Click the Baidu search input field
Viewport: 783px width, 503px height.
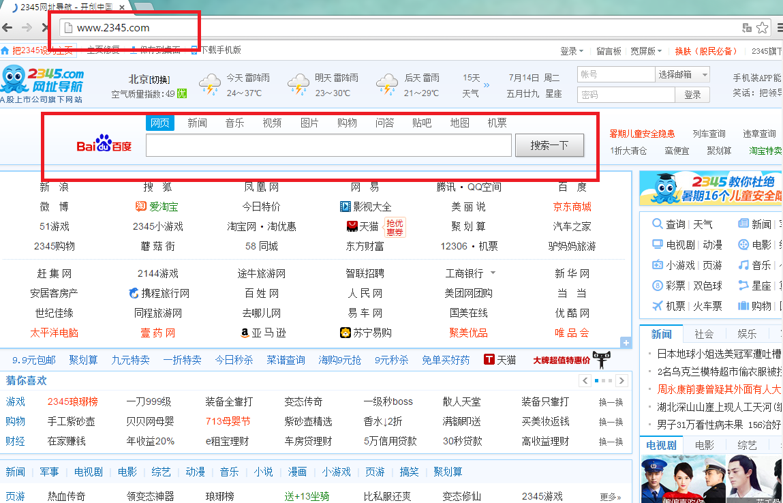328,145
